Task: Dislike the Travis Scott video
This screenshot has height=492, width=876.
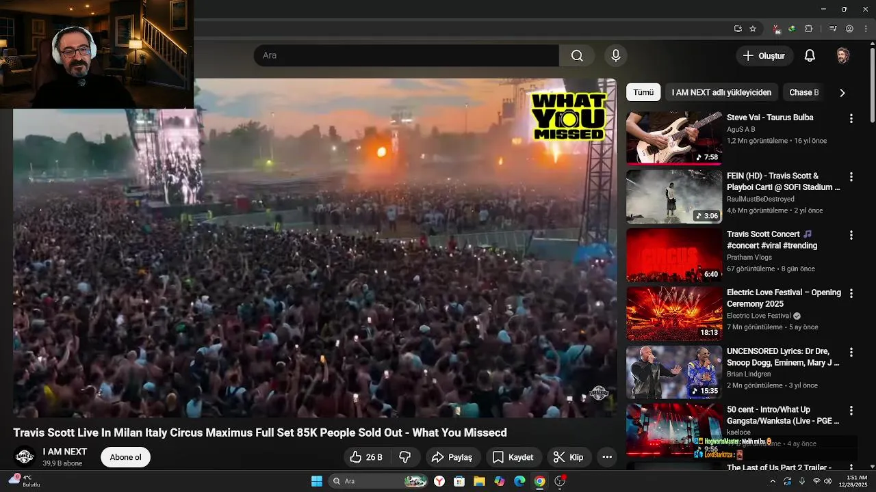Action: 404,457
